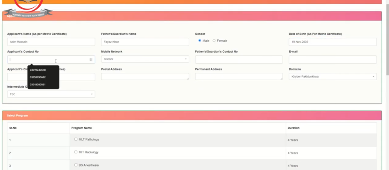The image size is (389, 170).
Task: Open the Date of Birth field
Action: click(x=333, y=42)
